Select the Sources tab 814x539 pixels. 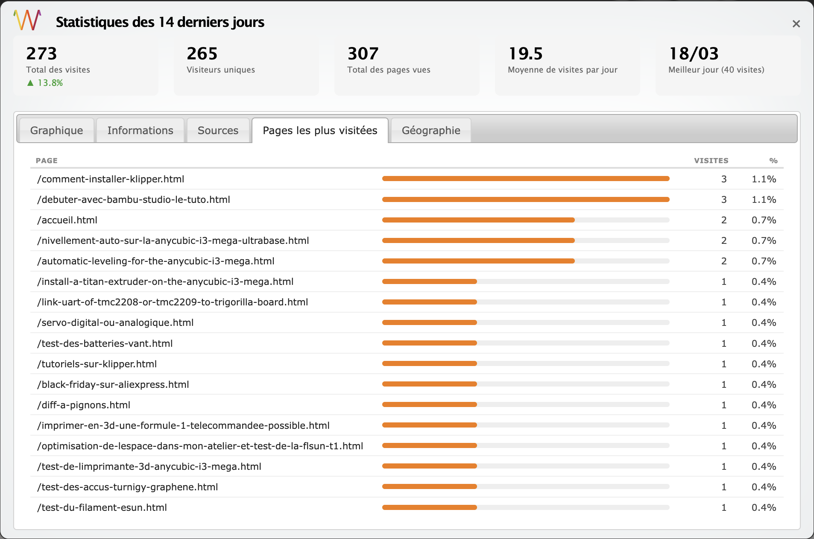218,130
